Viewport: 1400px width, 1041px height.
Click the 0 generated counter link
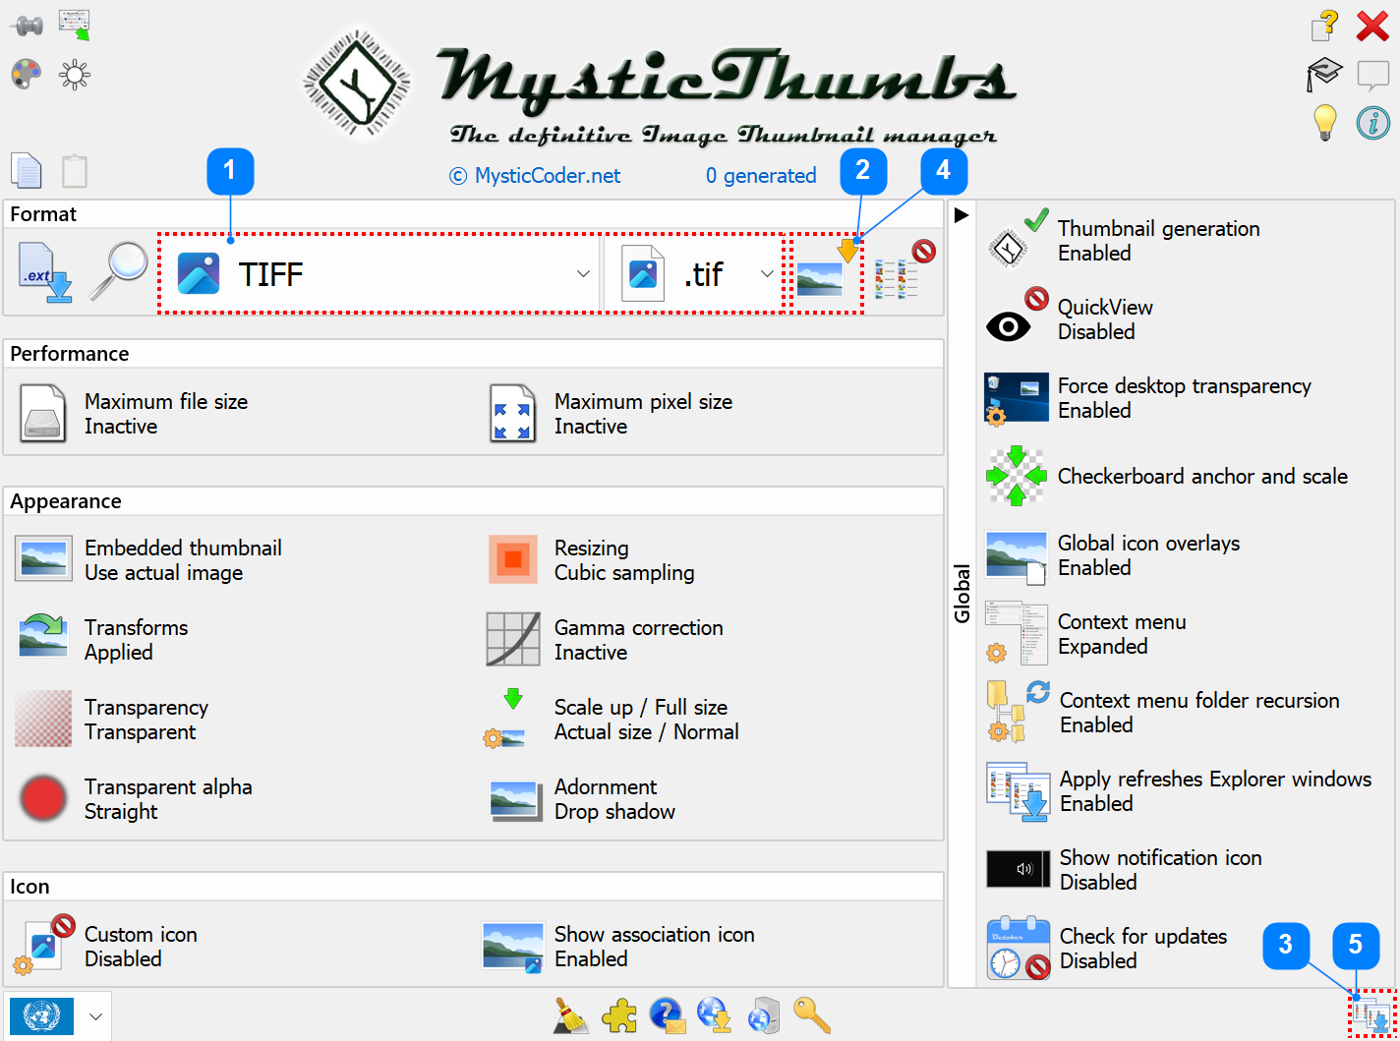[761, 175]
